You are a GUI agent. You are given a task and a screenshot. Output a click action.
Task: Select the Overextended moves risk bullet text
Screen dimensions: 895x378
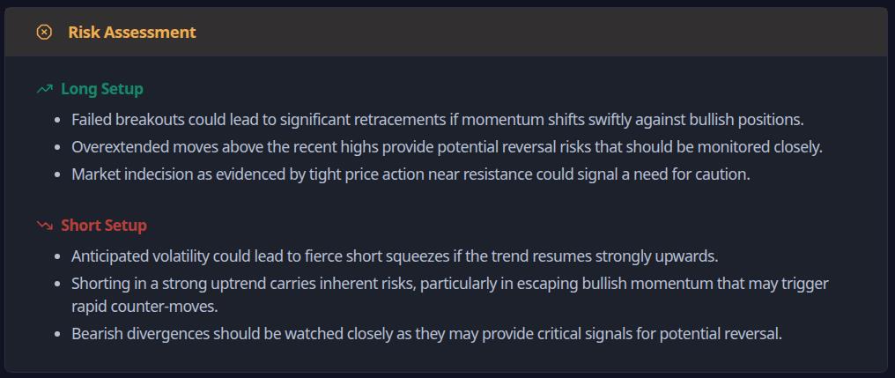[x=447, y=147]
